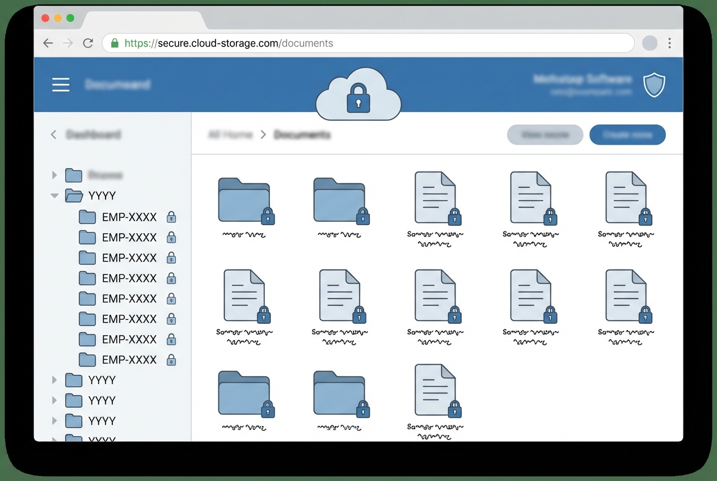Expand the topmost folder above YYYY in sidebar

click(x=54, y=175)
